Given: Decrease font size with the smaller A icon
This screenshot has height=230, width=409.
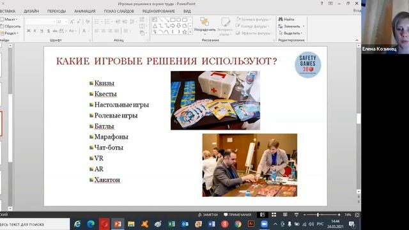Looking at the screenshot, I should [x=79, y=22].
